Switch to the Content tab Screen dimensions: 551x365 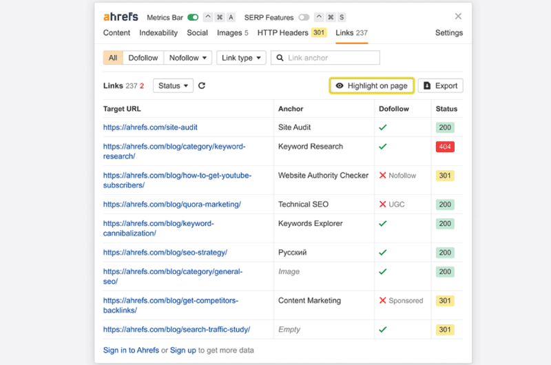pos(116,32)
